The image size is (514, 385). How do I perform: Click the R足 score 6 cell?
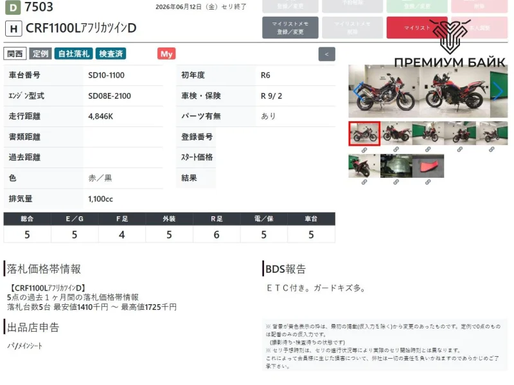click(217, 234)
